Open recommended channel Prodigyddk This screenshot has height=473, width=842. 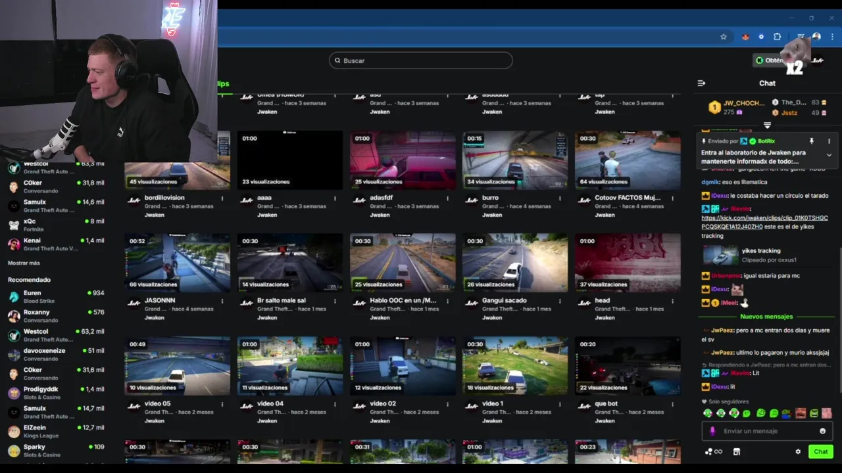(x=56, y=393)
